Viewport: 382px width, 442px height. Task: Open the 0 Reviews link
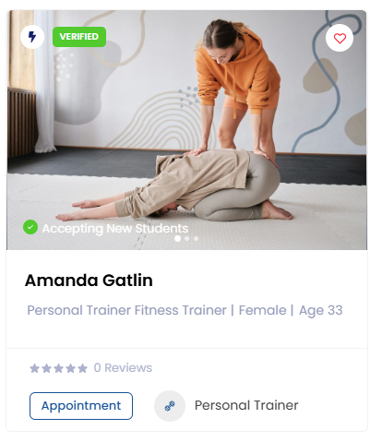pos(123,368)
